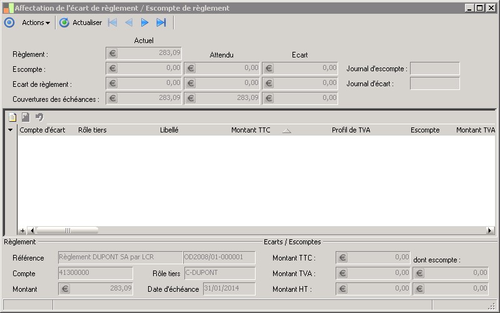Click the undo arrow in grid toolbar

pyautogui.click(x=39, y=117)
